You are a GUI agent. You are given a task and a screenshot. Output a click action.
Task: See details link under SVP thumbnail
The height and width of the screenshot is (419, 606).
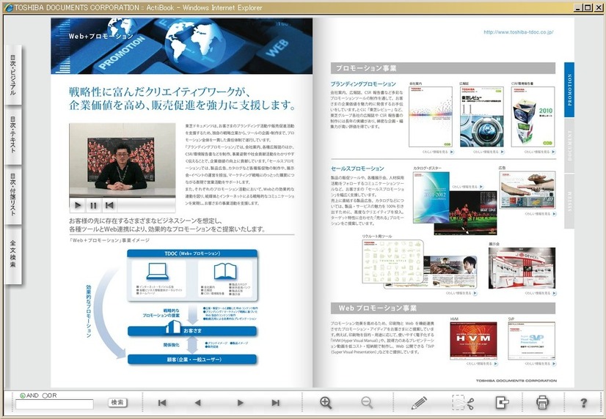[x=540, y=363]
